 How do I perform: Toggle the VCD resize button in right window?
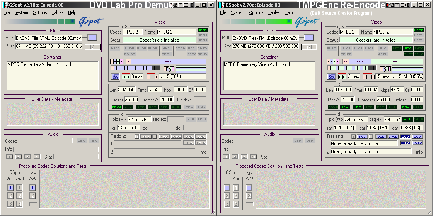pos(381,137)
